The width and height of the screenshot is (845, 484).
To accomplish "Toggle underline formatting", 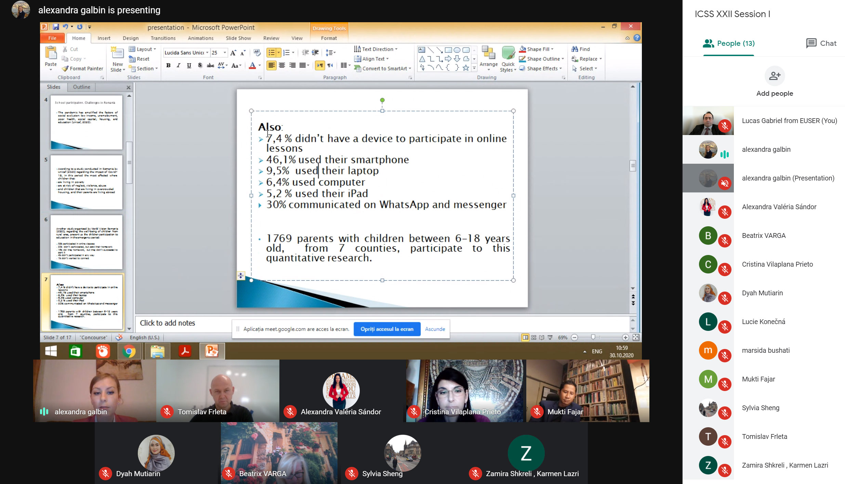I will 189,65.
